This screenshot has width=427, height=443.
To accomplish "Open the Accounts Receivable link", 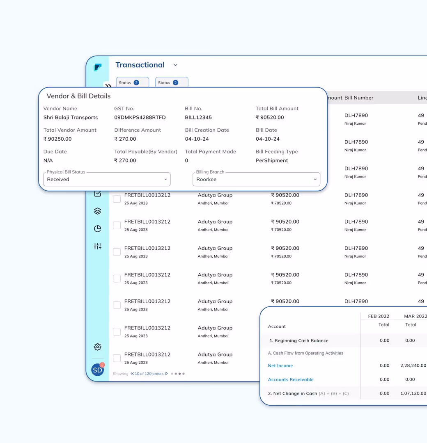I will tap(291, 379).
